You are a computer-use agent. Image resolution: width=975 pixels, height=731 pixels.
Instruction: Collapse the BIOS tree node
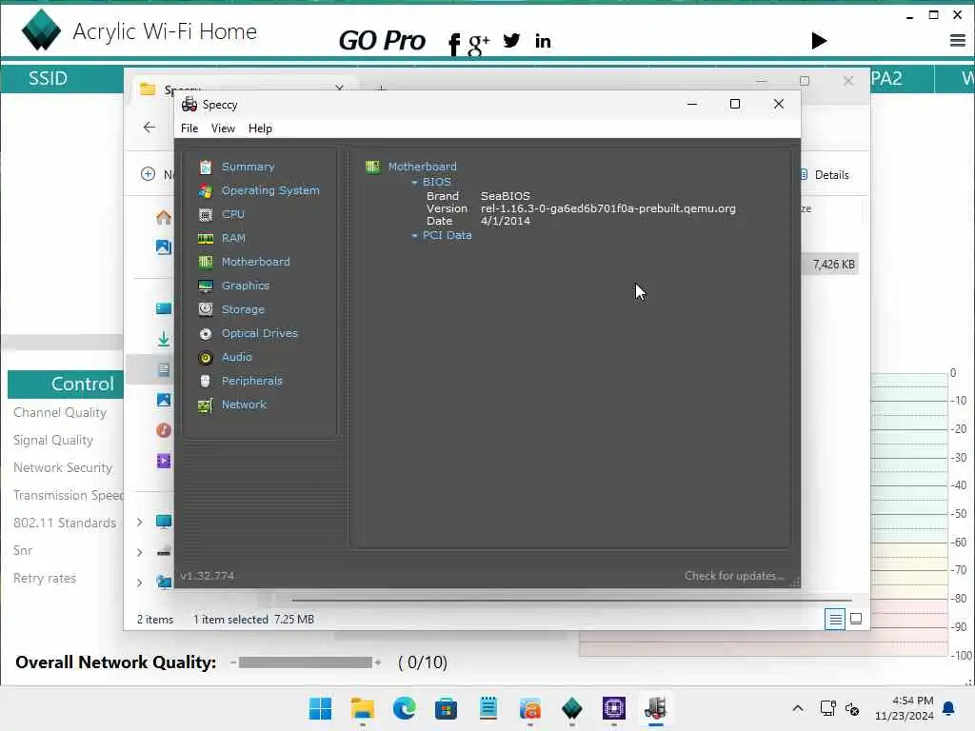pyautogui.click(x=415, y=183)
